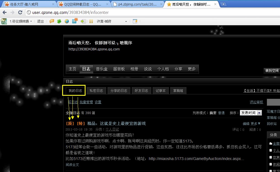Open the 记事本 tab
This screenshot has width=280, height=172.
click(x=161, y=91)
